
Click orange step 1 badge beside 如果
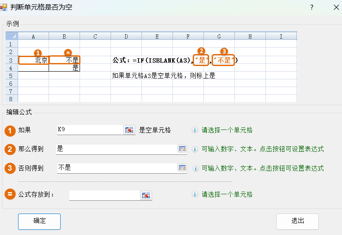(10, 130)
